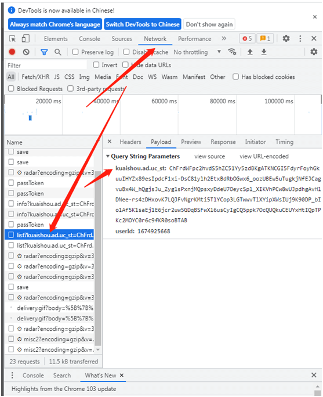The height and width of the screenshot is (397, 323).
Task: Open network conditions wifi gear icon
Action: (232, 52)
